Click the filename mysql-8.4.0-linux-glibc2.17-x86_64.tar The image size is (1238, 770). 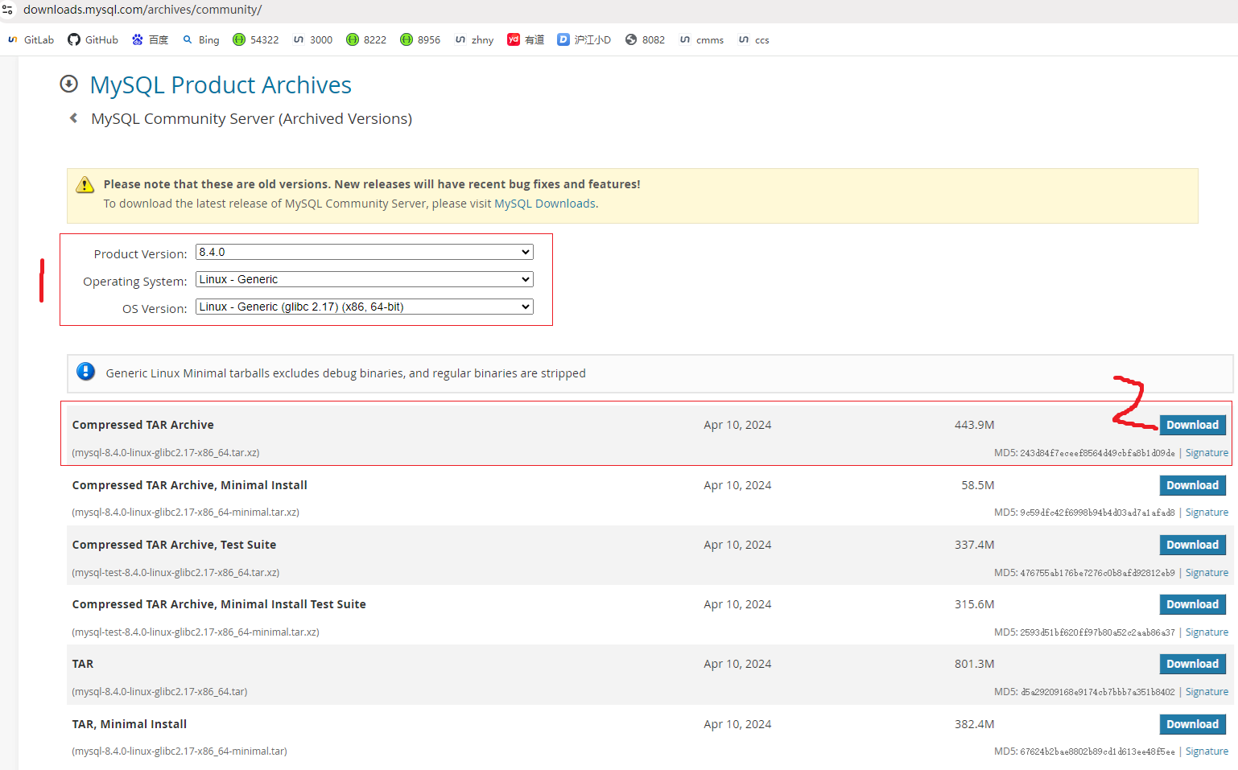point(159,692)
